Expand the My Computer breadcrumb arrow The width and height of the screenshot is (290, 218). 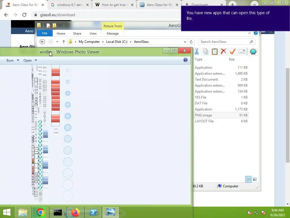(x=103, y=42)
